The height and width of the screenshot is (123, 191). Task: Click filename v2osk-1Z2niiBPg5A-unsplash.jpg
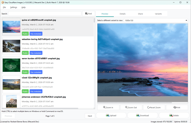pos(37,78)
